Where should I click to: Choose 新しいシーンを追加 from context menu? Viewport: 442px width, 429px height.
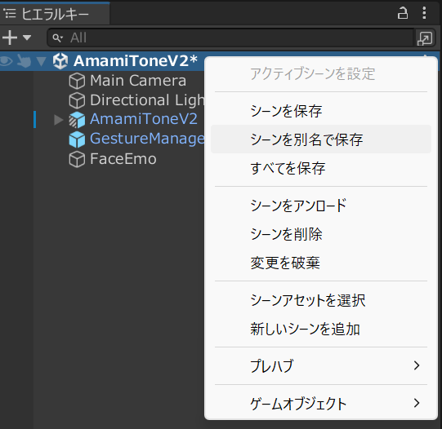321,329
